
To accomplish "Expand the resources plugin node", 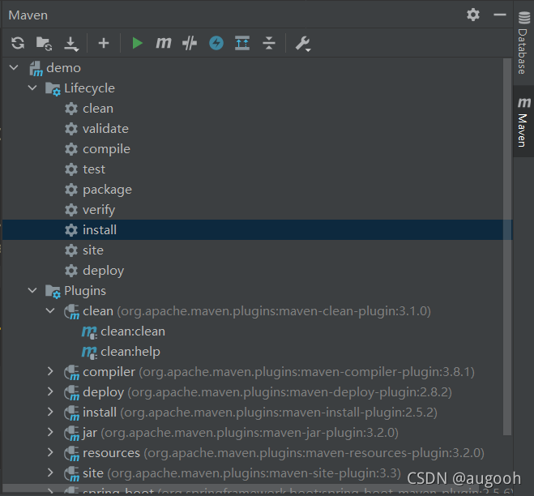I will tap(50, 452).
